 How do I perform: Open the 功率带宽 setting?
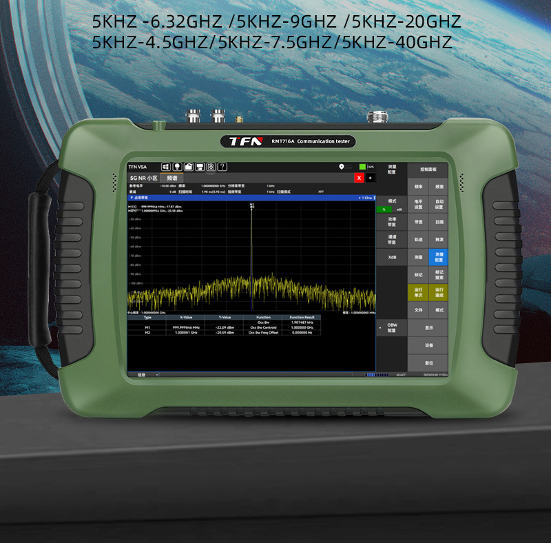click(392, 222)
